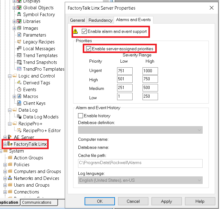This screenshot has width=224, height=209.
Task: Select the Application tab at bottom
Action: (10, 202)
